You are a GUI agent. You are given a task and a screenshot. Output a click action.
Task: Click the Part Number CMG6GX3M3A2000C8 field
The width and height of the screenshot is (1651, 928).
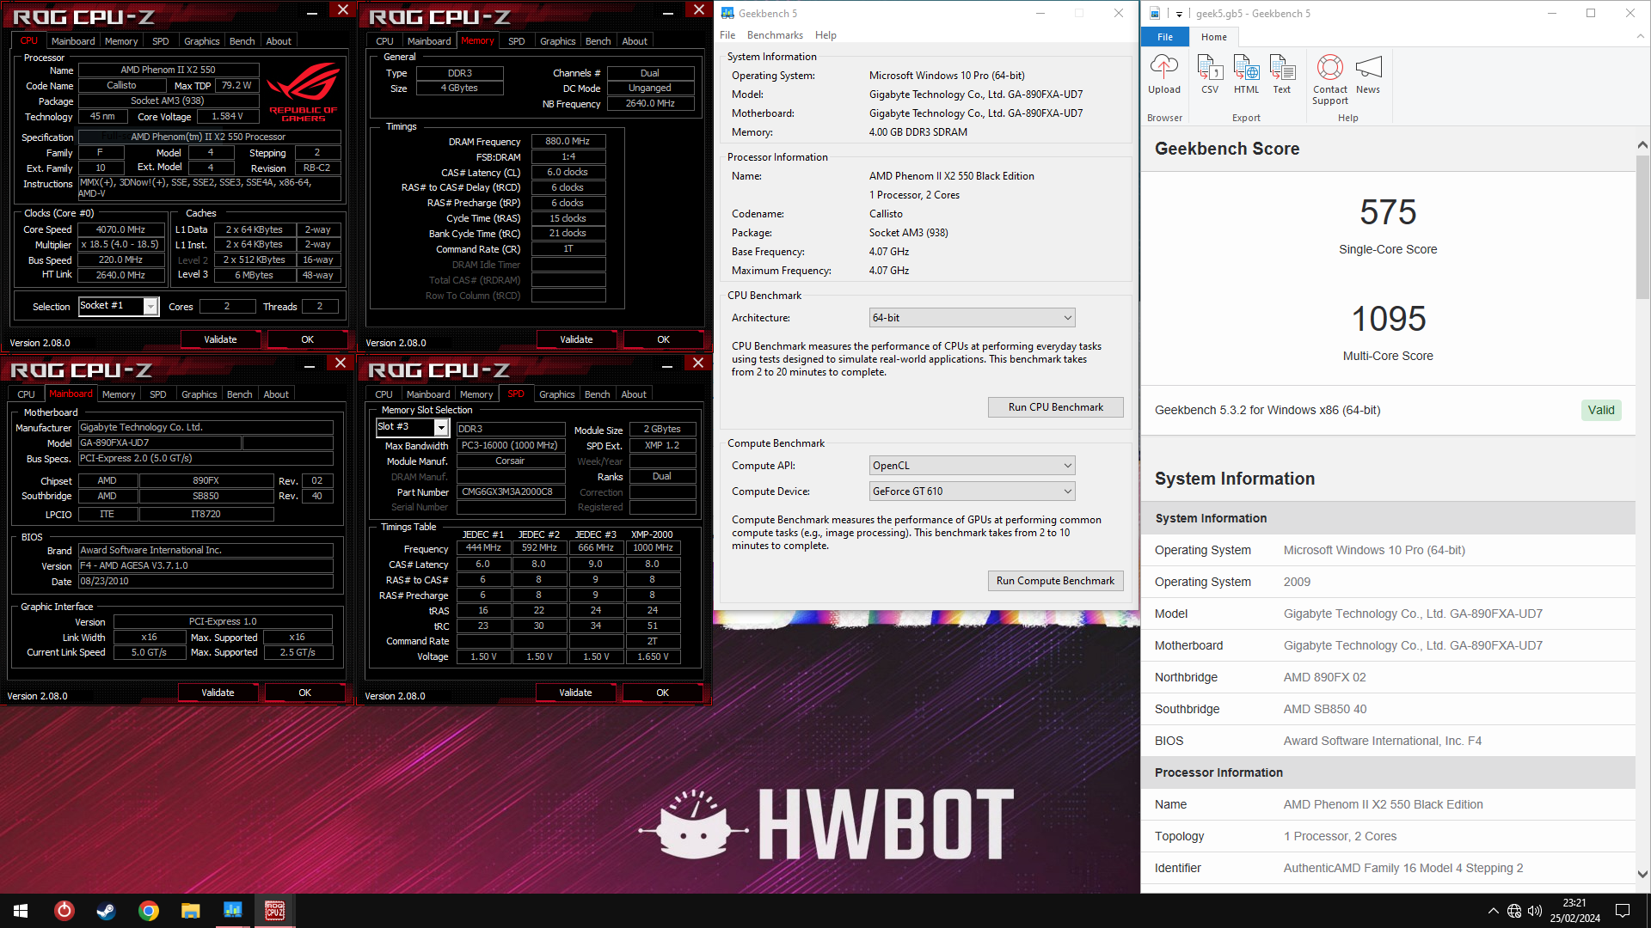tap(511, 492)
